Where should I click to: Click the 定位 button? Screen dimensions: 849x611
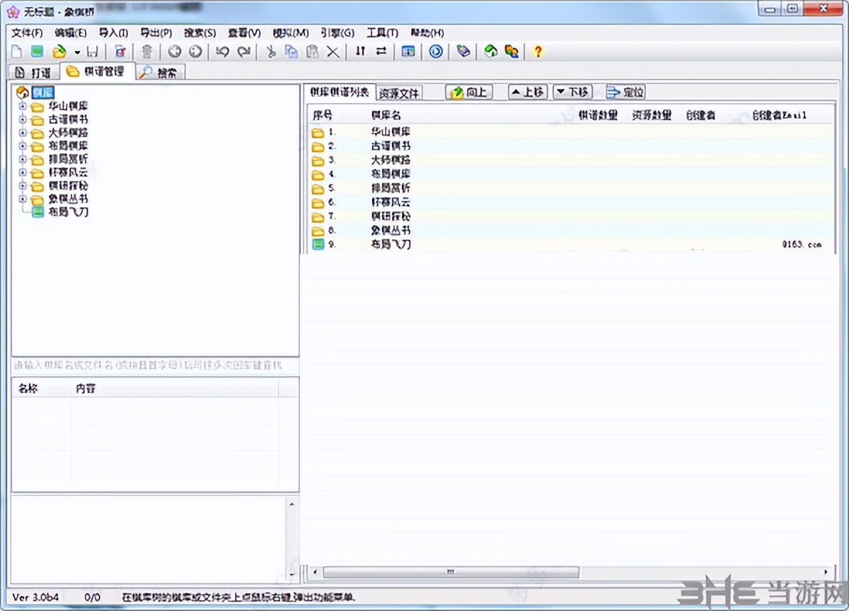pos(625,92)
